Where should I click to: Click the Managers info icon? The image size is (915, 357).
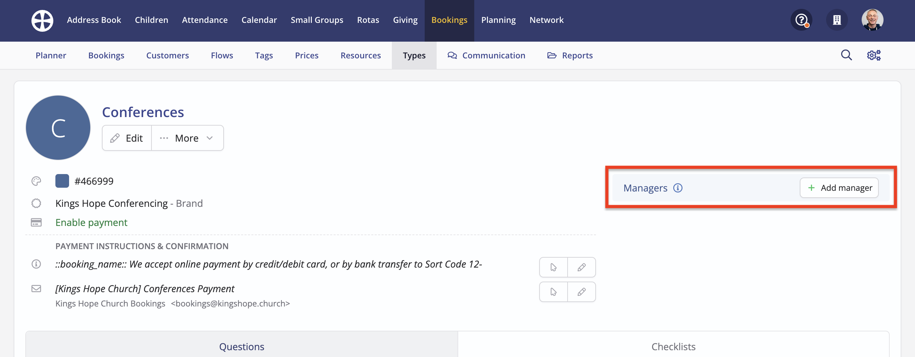tap(678, 188)
